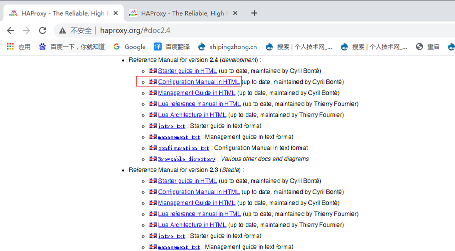Open version 2.4 management.txt link
Viewport: 455px width, 251px height.
(x=179, y=137)
